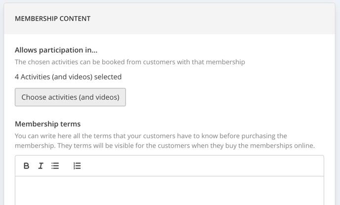The image size is (340, 205).
Task: Click the gray panel header bar
Action: (170, 19)
